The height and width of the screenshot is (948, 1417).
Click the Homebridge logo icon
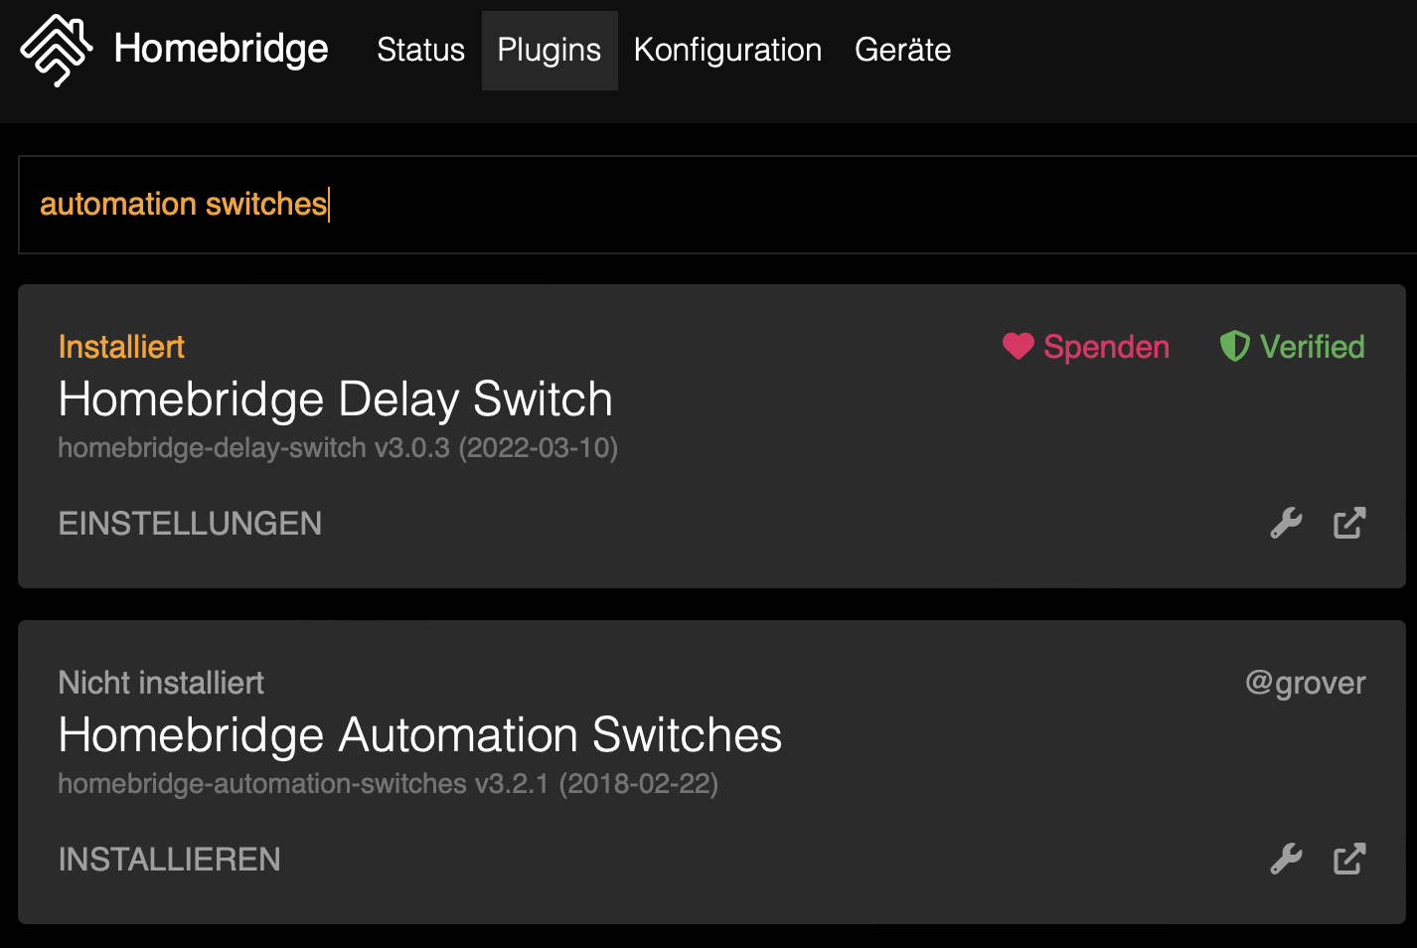coord(56,50)
